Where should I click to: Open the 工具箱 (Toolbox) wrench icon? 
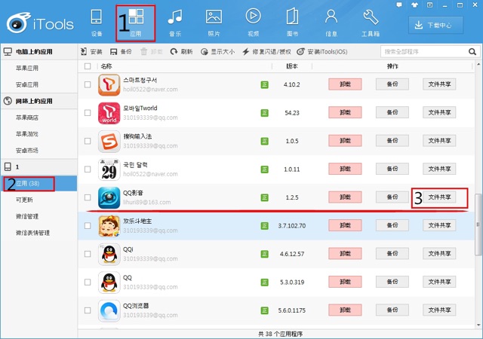[371, 17]
